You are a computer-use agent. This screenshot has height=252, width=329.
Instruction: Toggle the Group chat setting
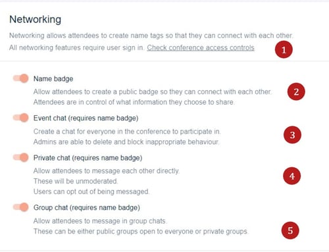point(21,207)
